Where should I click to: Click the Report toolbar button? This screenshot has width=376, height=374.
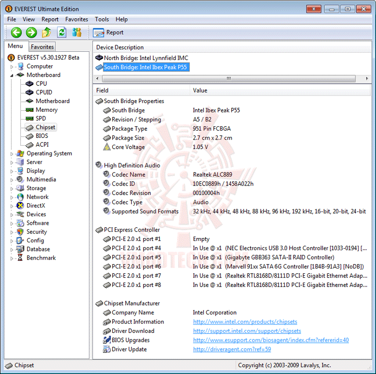point(109,32)
